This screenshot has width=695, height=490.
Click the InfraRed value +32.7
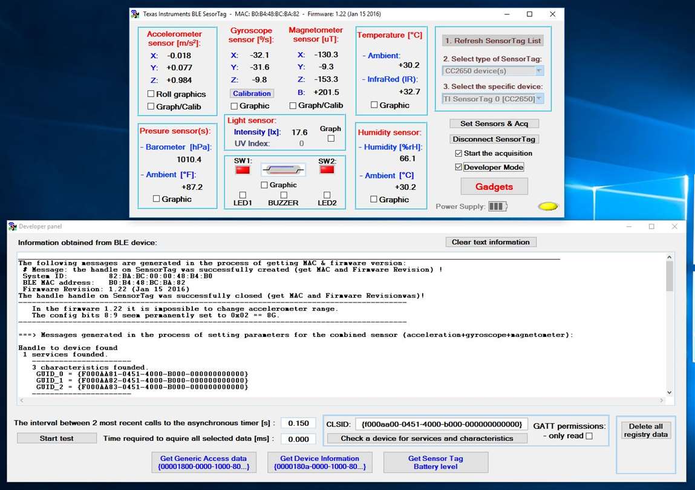point(409,92)
